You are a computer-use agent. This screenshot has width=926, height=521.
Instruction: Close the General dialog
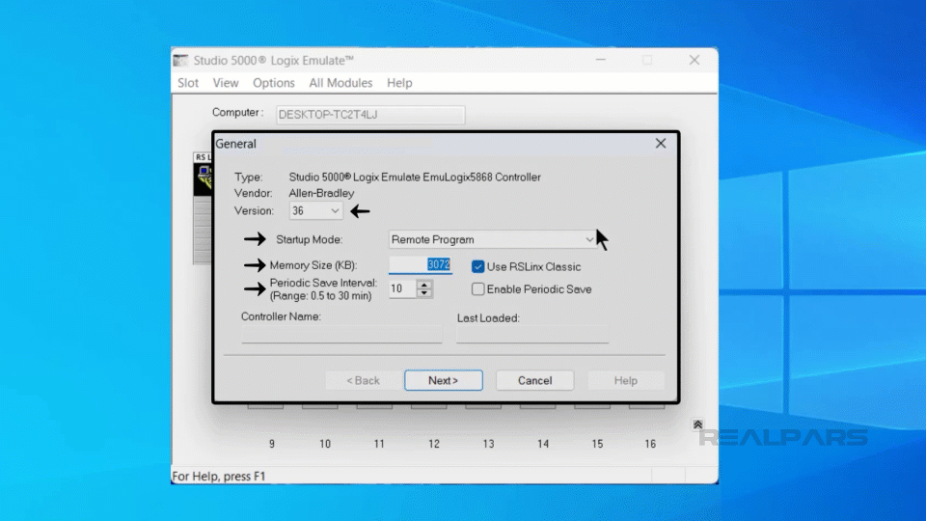coord(660,144)
